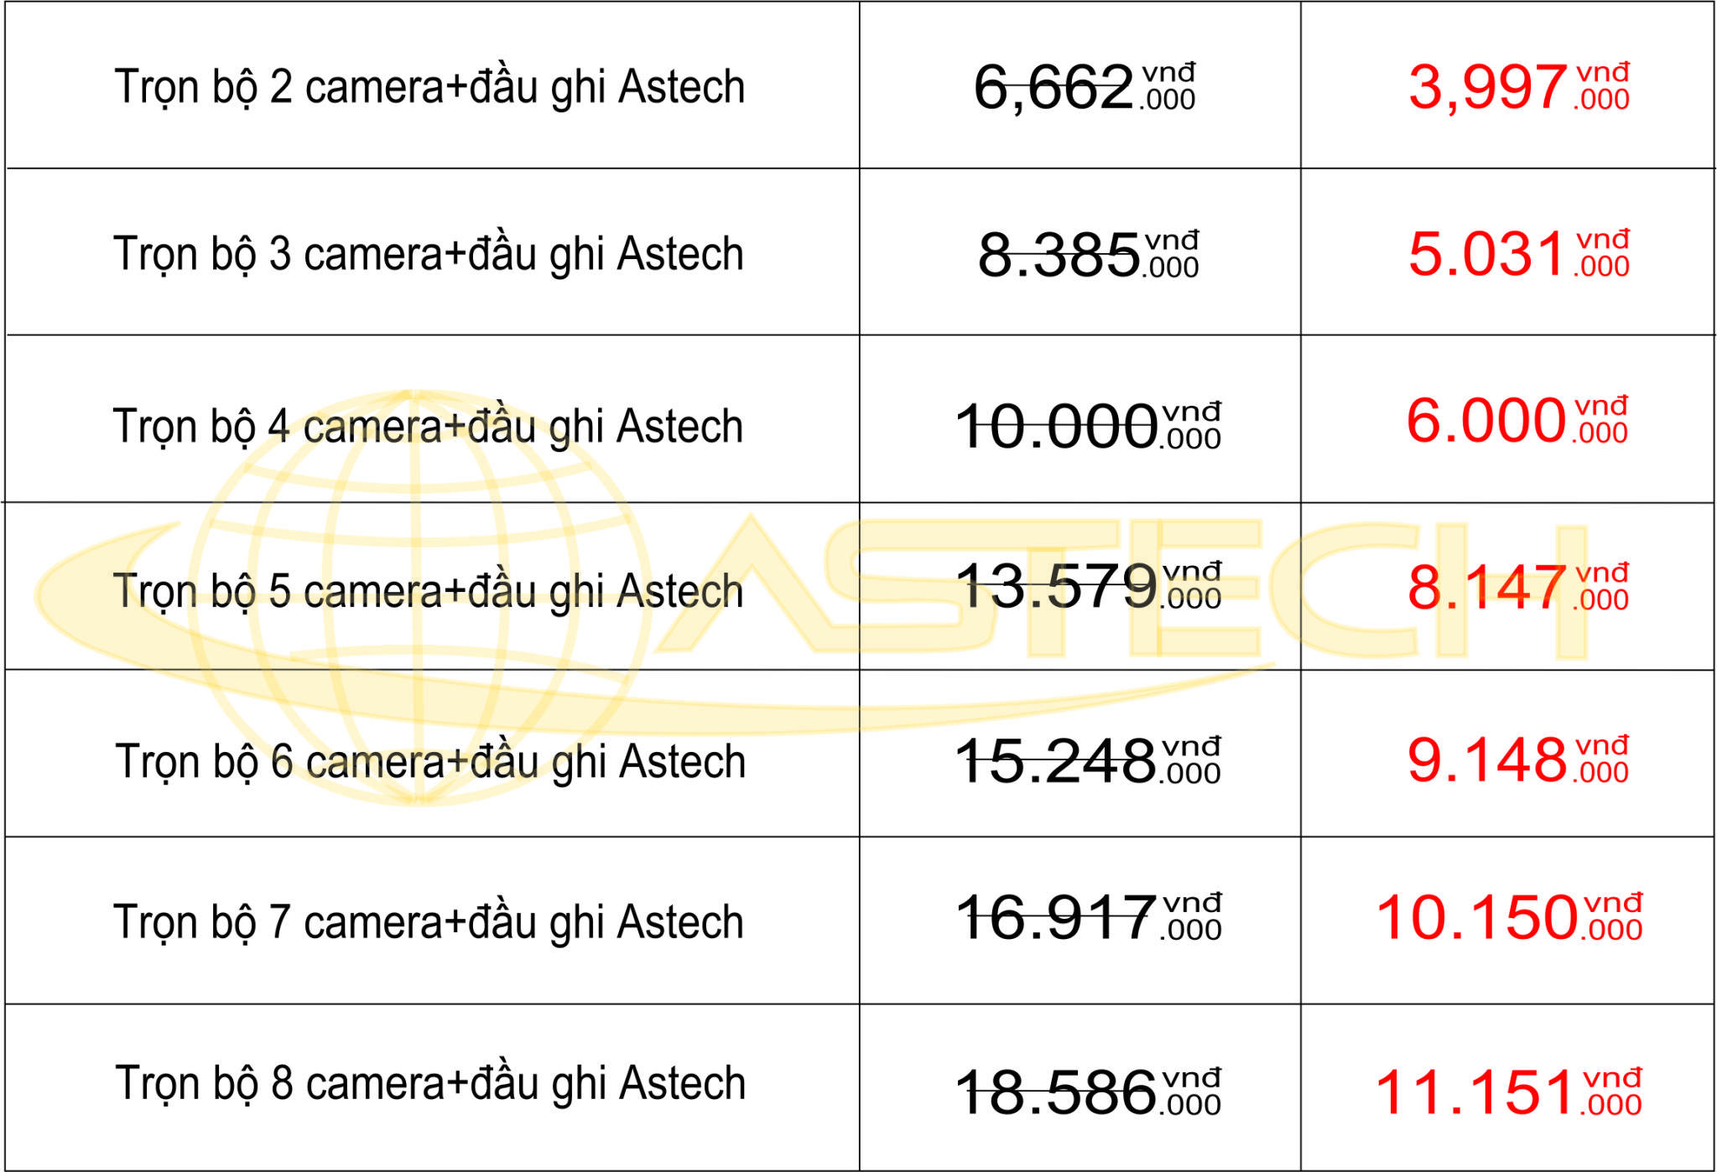Click the crossed-out 8.385.000 price
Image resolution: width=1717 pixels, height=1172 pixels.
click(1089, 255)
